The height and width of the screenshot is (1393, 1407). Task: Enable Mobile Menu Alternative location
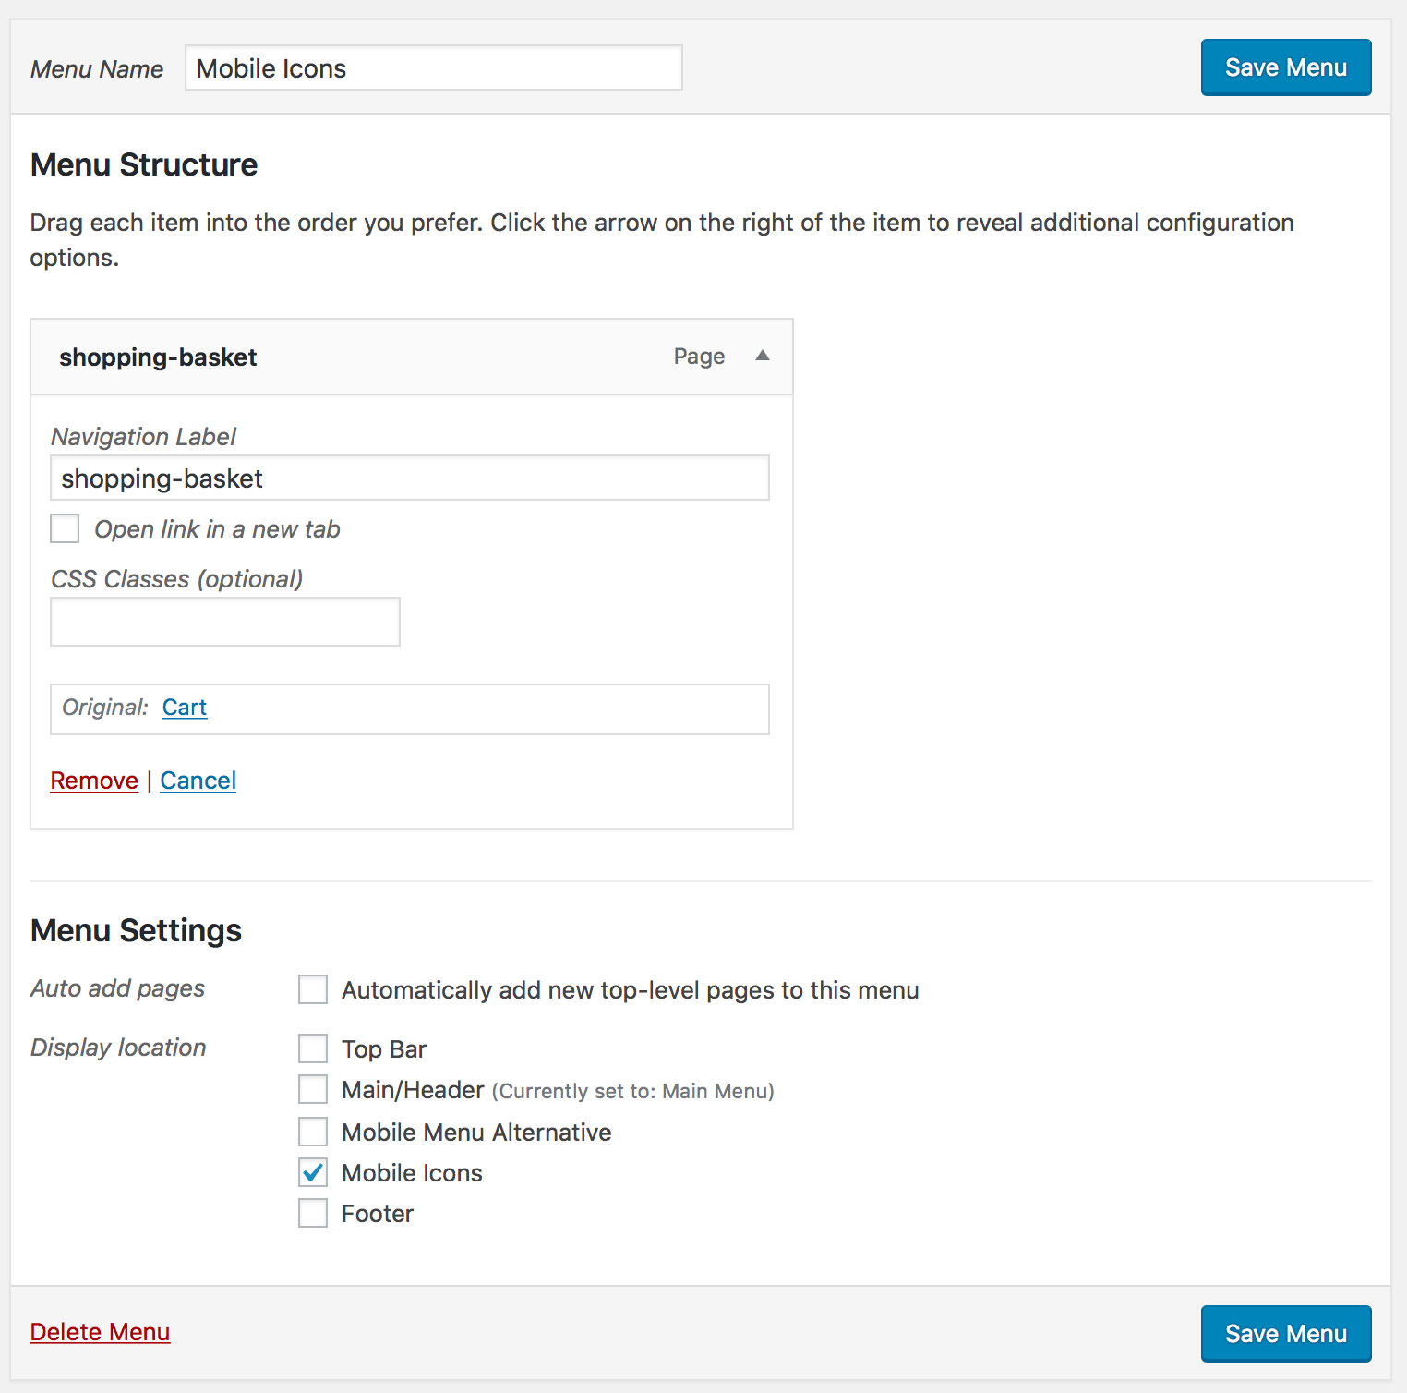(313, 1132)
